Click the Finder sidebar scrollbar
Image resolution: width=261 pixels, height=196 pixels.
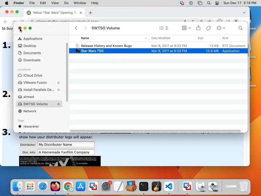point(67,72)
